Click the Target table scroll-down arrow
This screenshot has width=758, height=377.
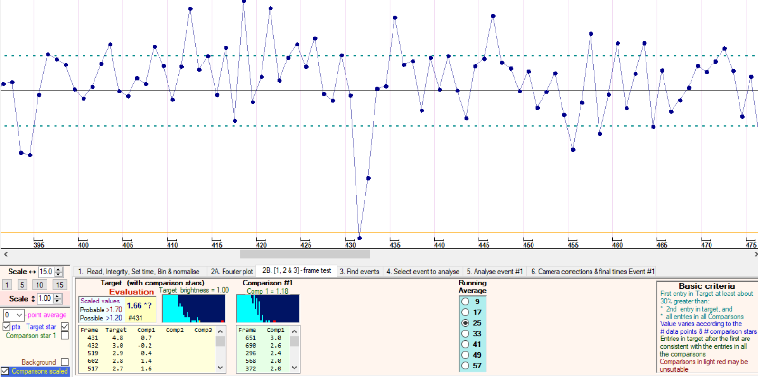(220, 368)
